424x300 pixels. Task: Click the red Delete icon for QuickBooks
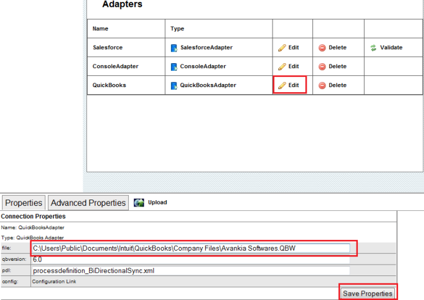coord(322,85)
